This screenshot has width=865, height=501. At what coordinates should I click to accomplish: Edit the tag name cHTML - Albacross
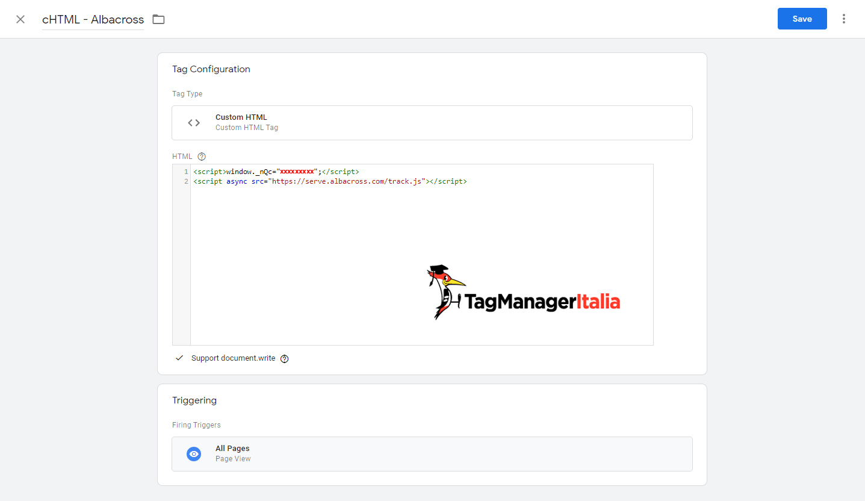(93, 19)
